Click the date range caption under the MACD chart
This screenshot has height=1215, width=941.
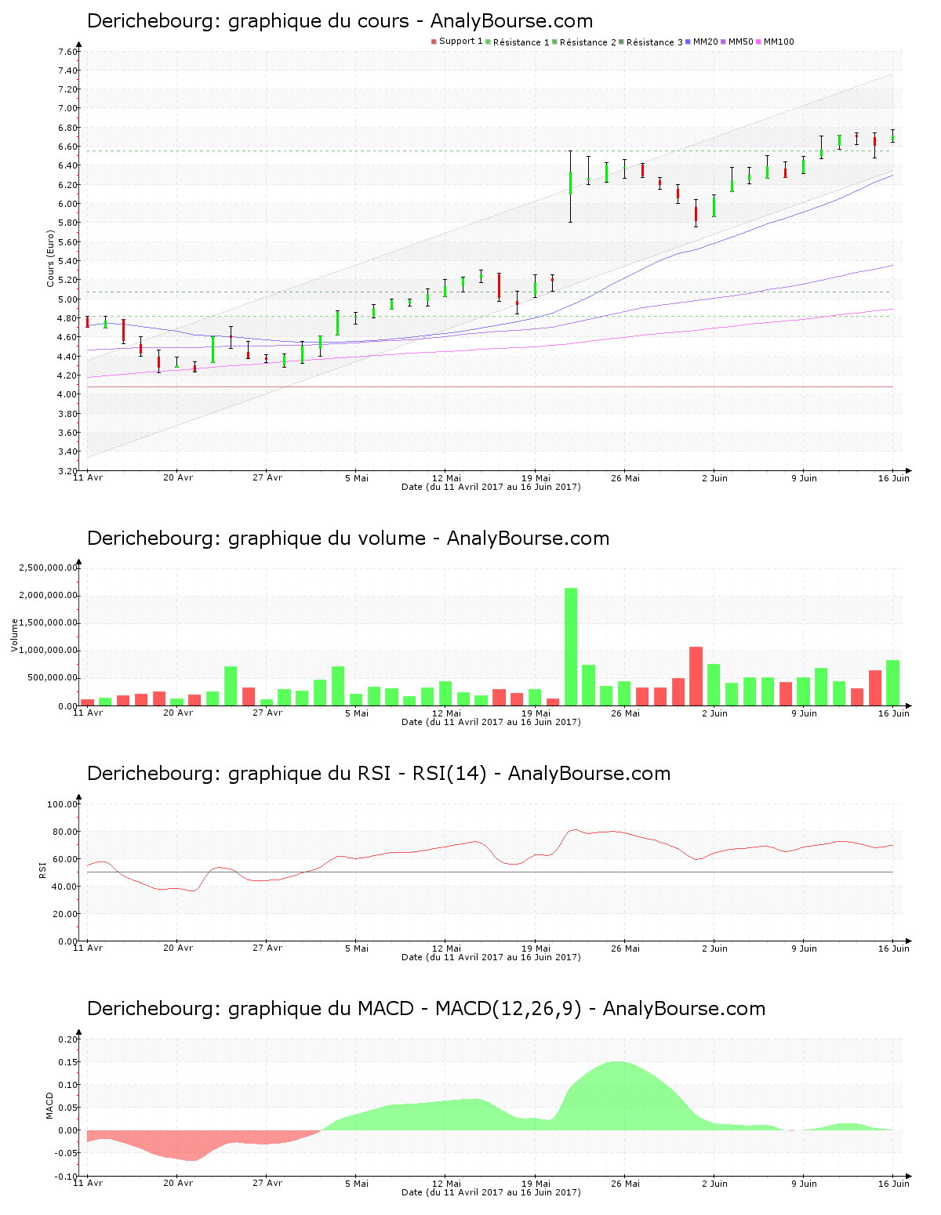[491, 1192]
